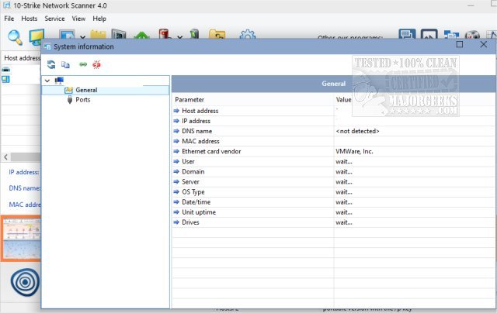Maximize the System information window

(460, 44)
